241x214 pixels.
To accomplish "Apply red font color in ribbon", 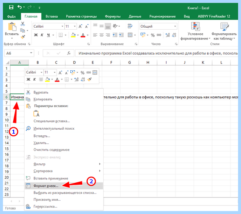I will 83,35.
